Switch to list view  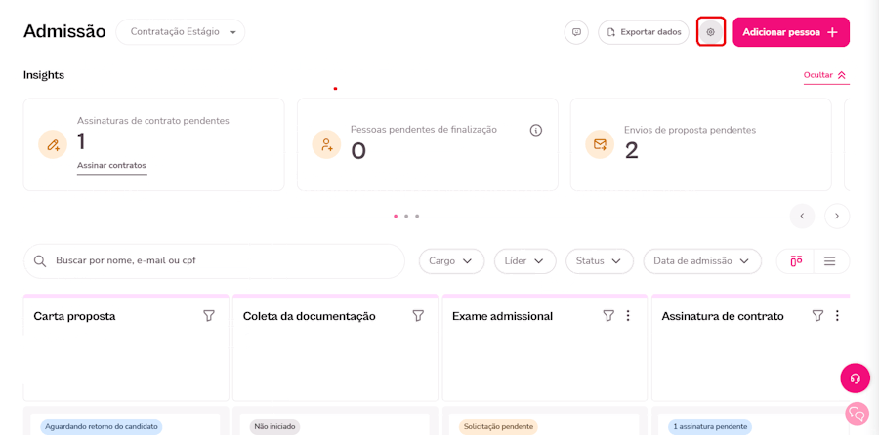click(x=830, y=260)
